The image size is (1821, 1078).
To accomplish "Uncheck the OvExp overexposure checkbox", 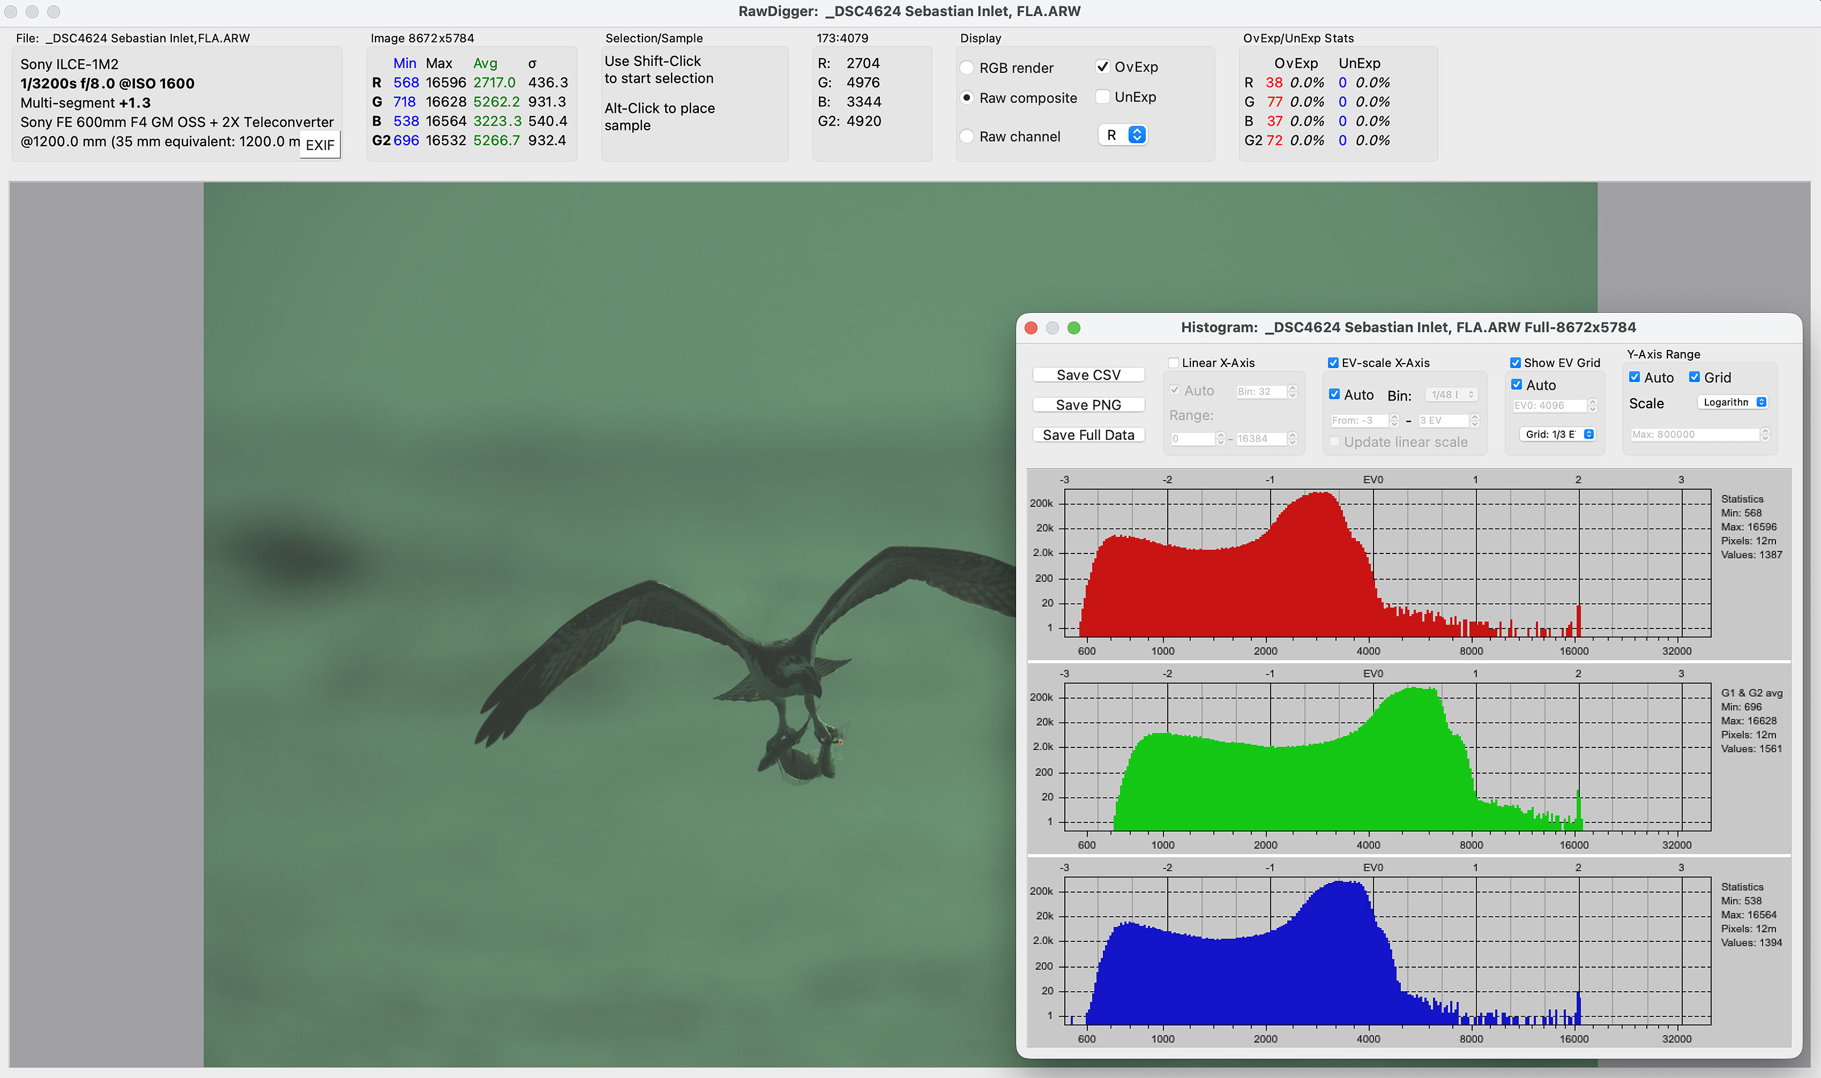I will pyautogui.click(x=1102, y=67).
